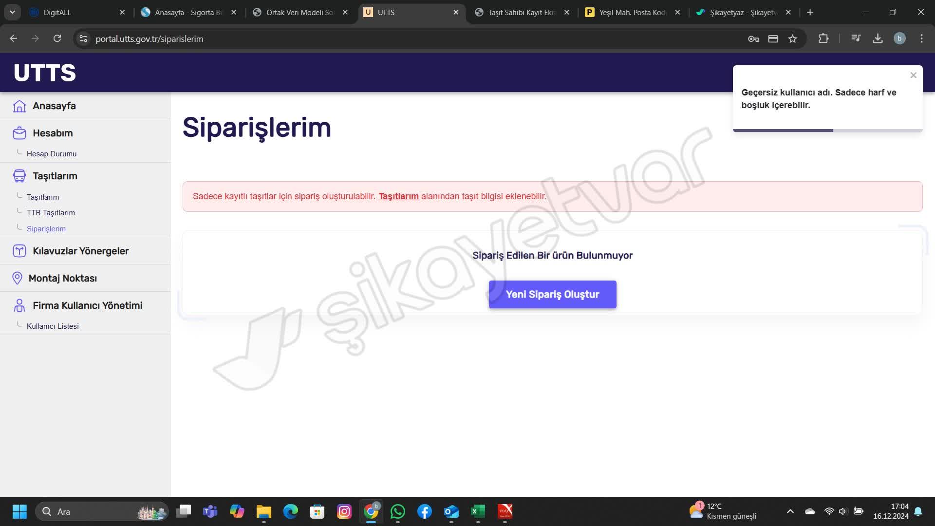Click the Kılavuzlar Yönergeler sidebar icon
Image resolution: width=935 pixels, height=526 pixels.
19,250
